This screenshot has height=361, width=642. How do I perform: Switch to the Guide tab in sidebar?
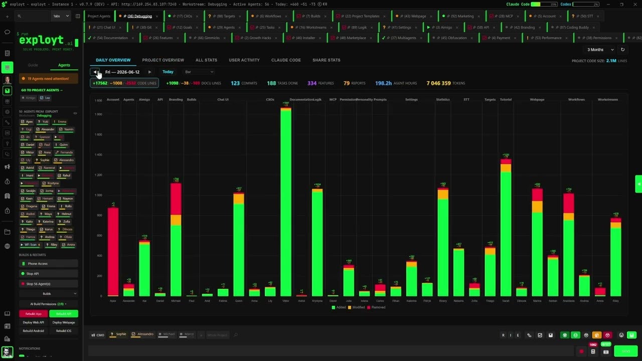33,65
